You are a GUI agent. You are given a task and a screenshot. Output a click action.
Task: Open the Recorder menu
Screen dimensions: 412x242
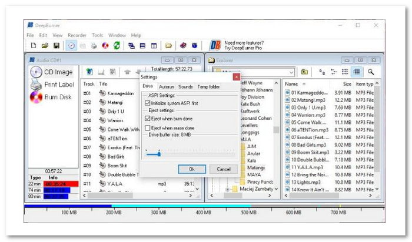[77, 35]
